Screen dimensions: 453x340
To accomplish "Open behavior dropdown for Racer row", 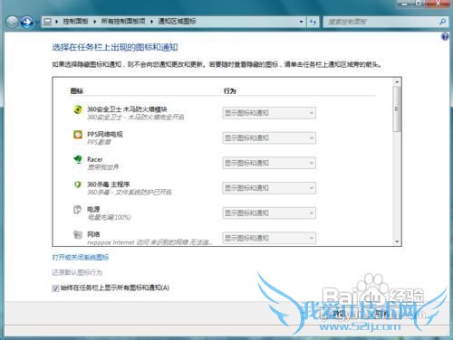I will (x=269, y=163).
